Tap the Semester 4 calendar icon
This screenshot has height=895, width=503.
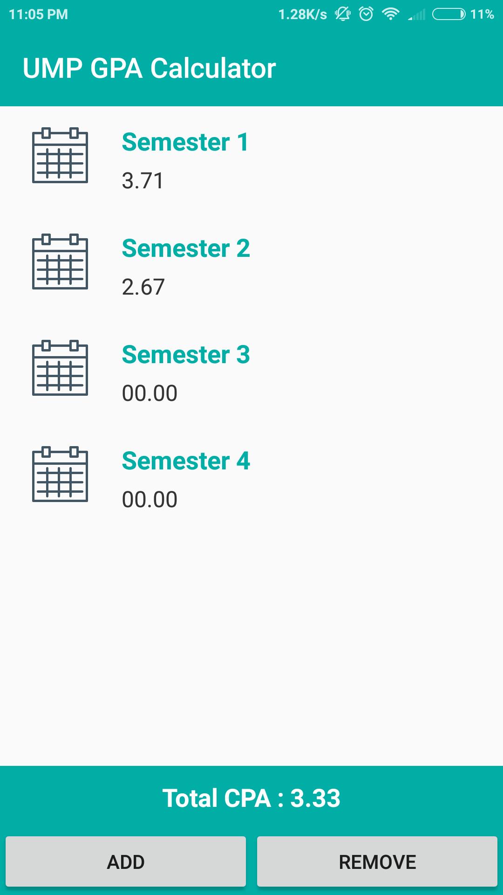(x=60, y=474)
